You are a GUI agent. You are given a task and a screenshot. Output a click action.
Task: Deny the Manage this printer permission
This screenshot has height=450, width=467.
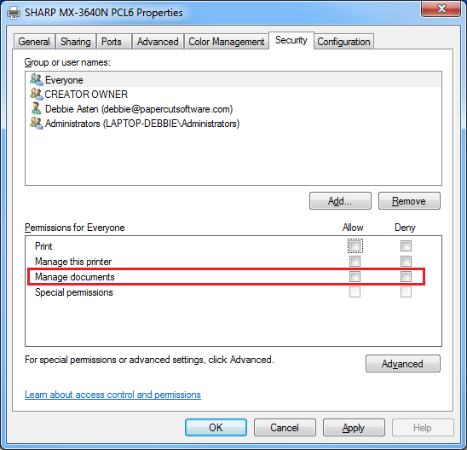[406, 261]
